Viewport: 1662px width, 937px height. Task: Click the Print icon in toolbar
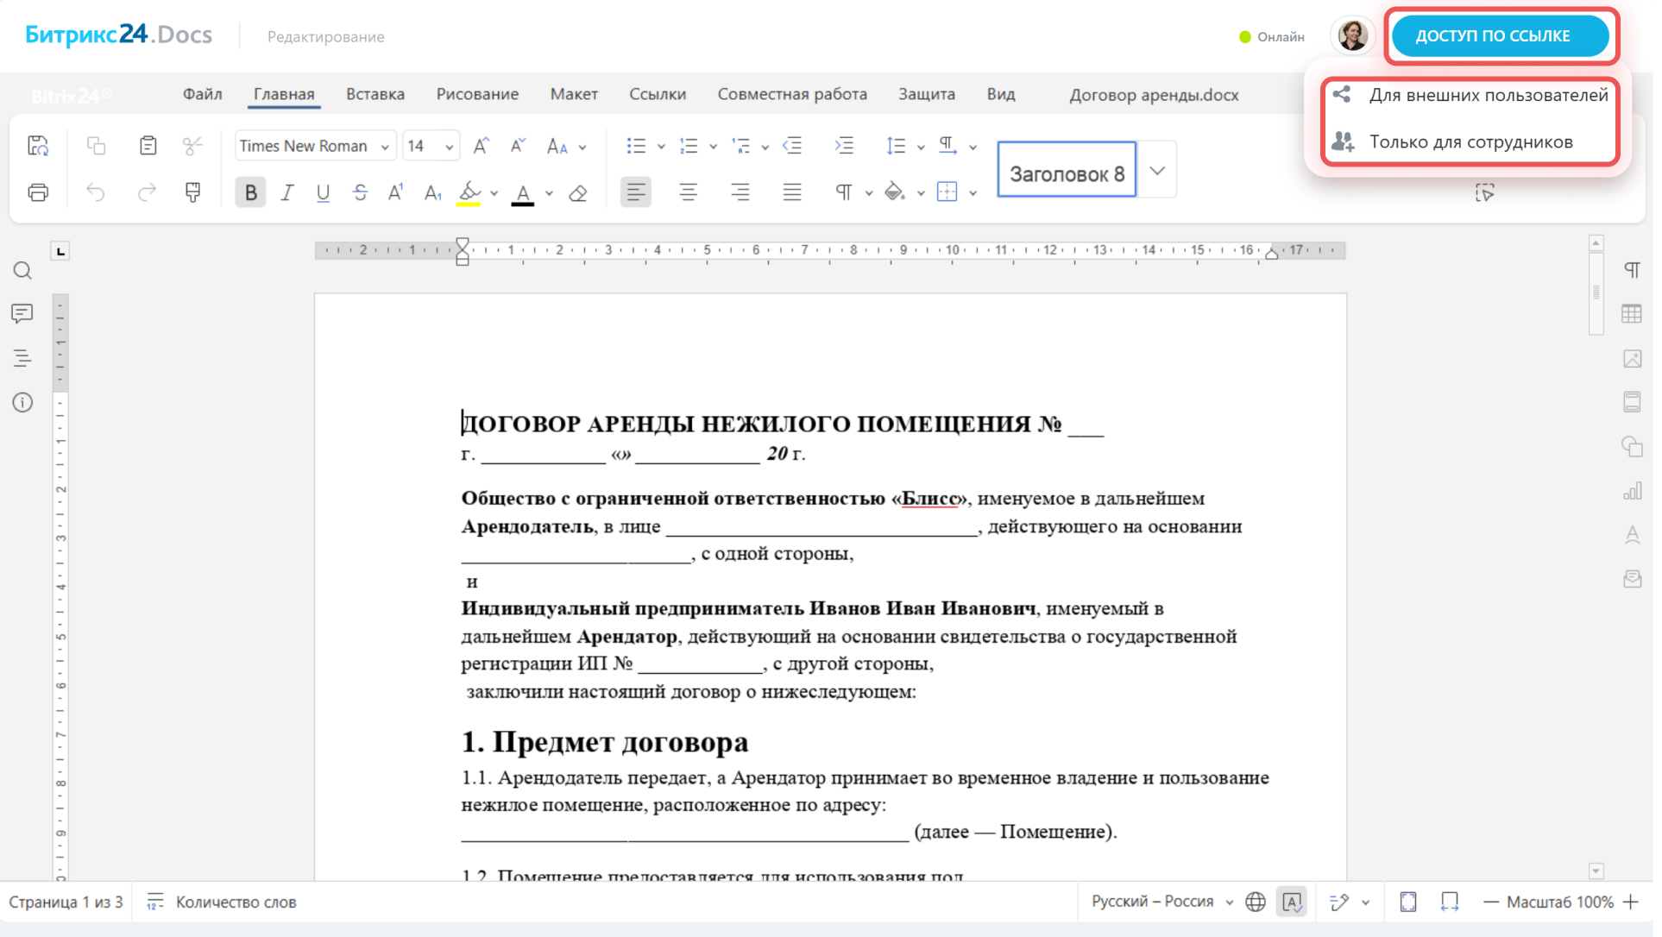[x=38, y=192]
